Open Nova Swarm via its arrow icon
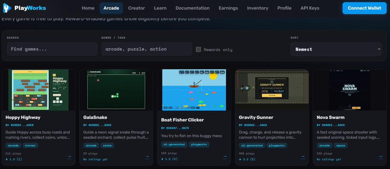390x169 pixels. (380, 157)
